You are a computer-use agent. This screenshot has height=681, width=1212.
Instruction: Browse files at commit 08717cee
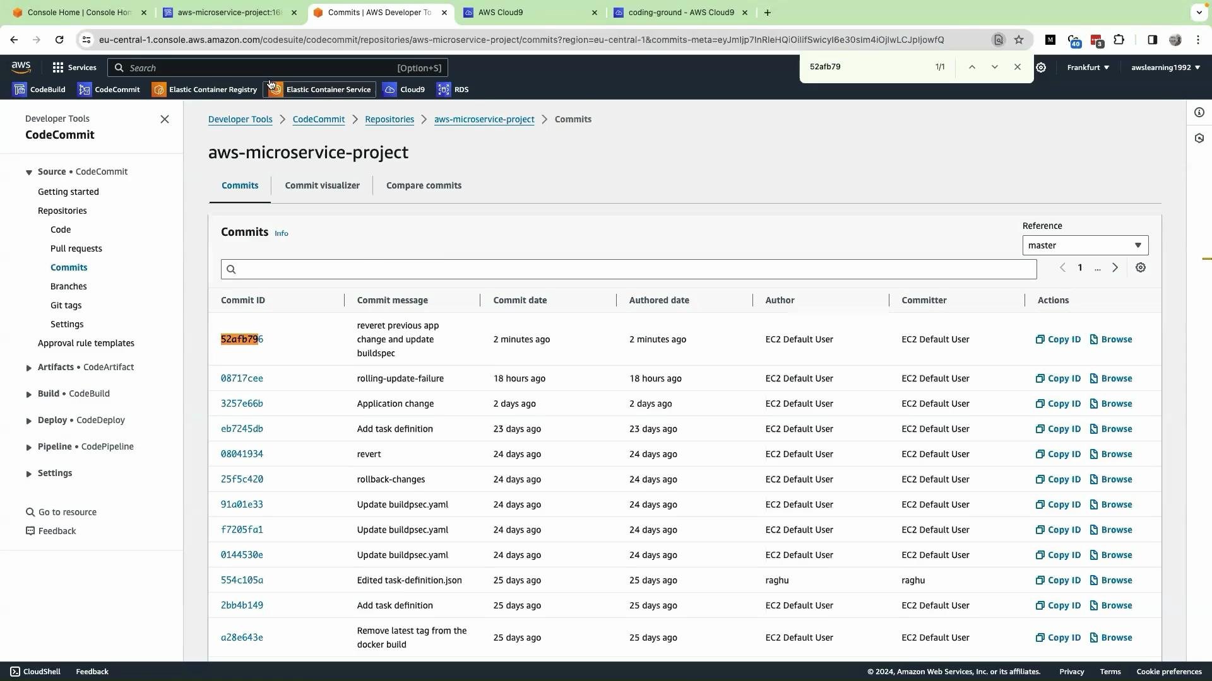pyautogui.click(x=1111, y=378)
